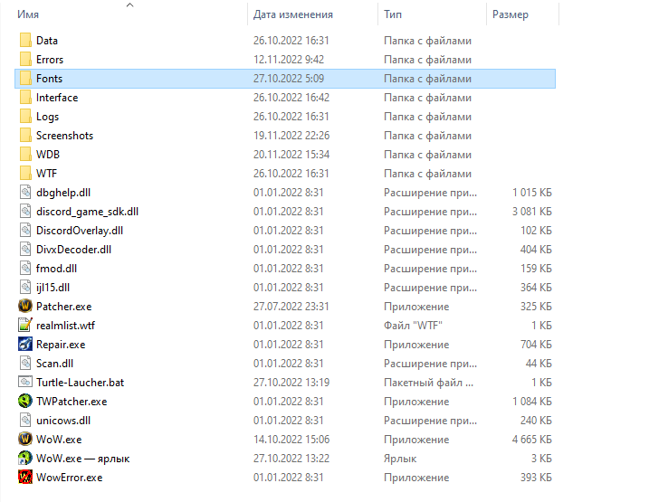The height and width of the screenshot is (502, 649).
Task: Select the Repair.exe file name
Action: click(x=61, y=345)
